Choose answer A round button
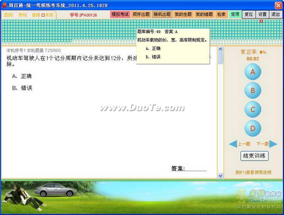The image size is (284, 215). click(x=253, y=72)
